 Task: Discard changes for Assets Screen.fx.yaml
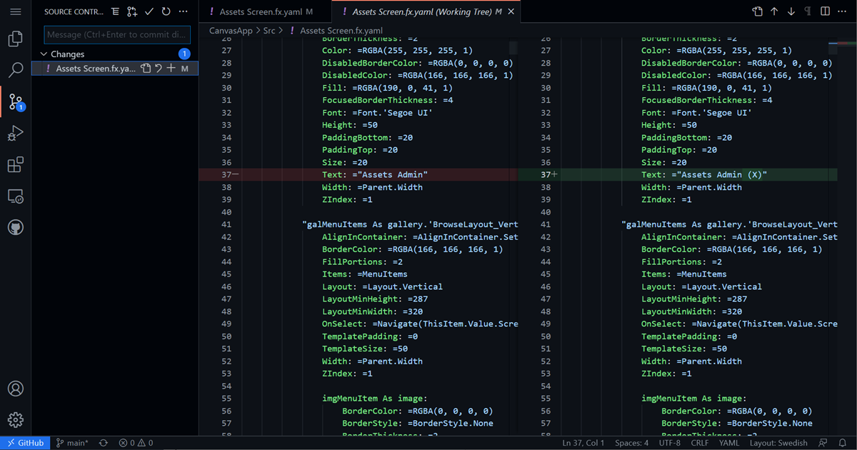pyautogui.click(x=159, y=69)
